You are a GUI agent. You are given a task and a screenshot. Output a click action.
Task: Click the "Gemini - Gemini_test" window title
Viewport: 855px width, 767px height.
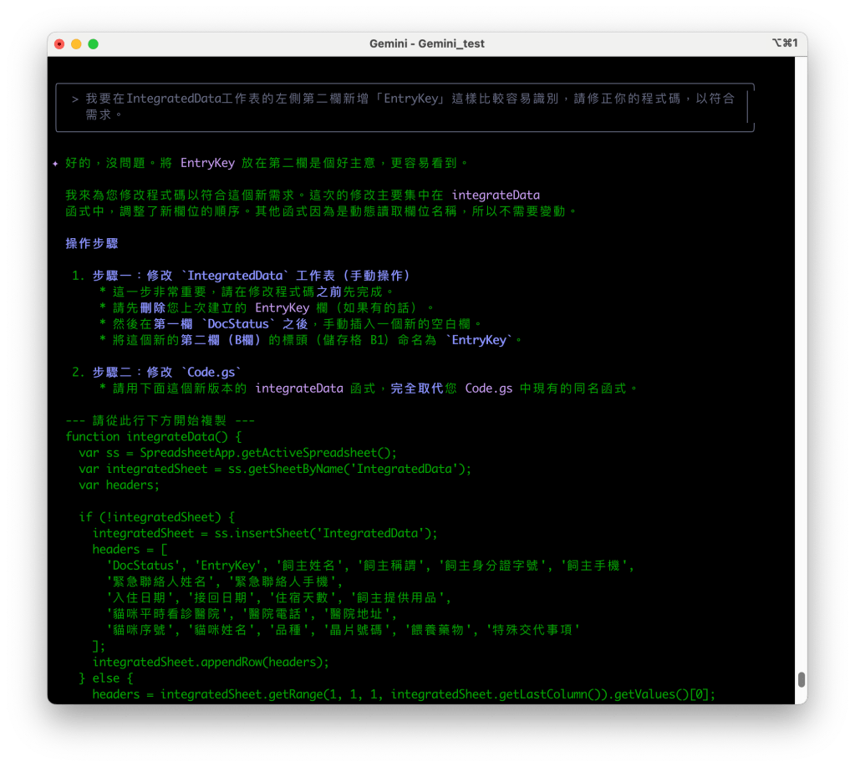(426, 43)
